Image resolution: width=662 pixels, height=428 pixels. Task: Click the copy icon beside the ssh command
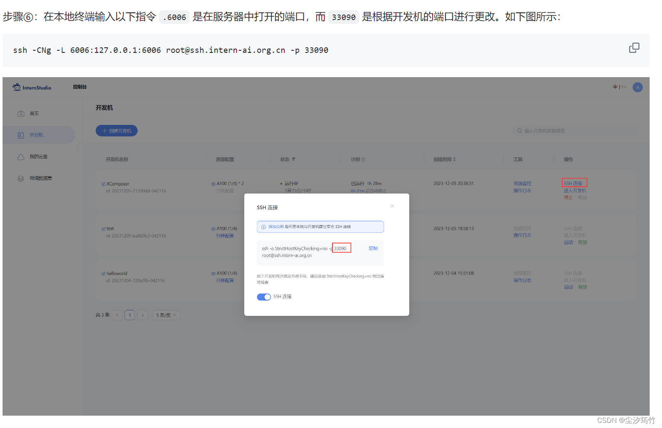coord(634,48)
